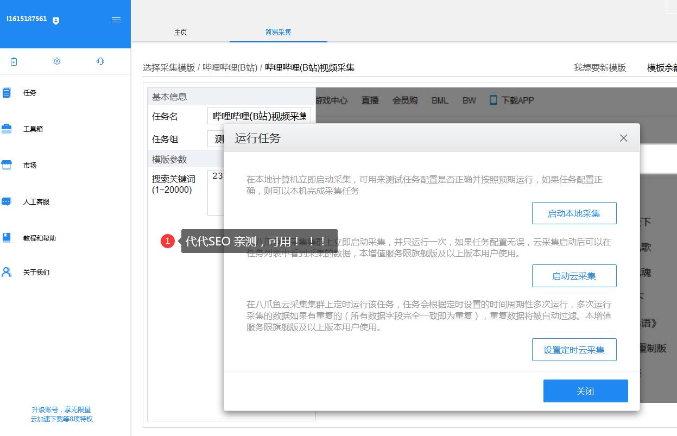Switch to the 简易采集 tab
The width and height of the screenshot is (677, 436).
[x=278, y=32]
